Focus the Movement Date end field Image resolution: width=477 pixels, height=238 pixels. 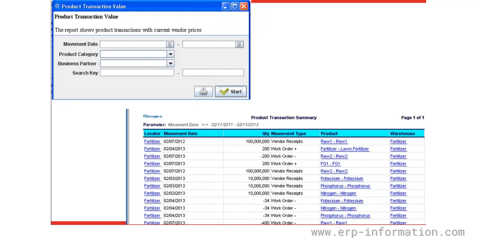pos(209,44)
